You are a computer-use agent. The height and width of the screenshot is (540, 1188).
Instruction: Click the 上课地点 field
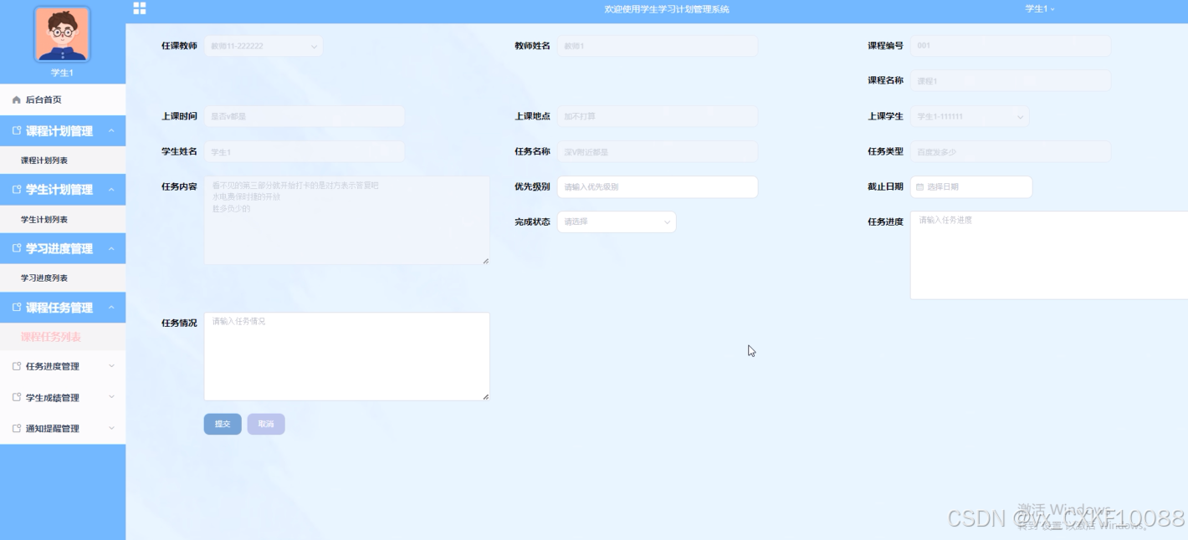[x=658, y=117]
